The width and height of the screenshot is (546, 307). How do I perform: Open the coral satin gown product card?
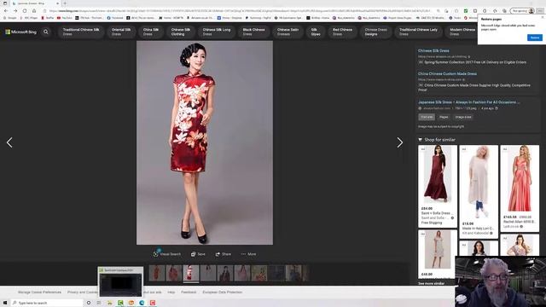pyautogui.click(x=520, y=188)
